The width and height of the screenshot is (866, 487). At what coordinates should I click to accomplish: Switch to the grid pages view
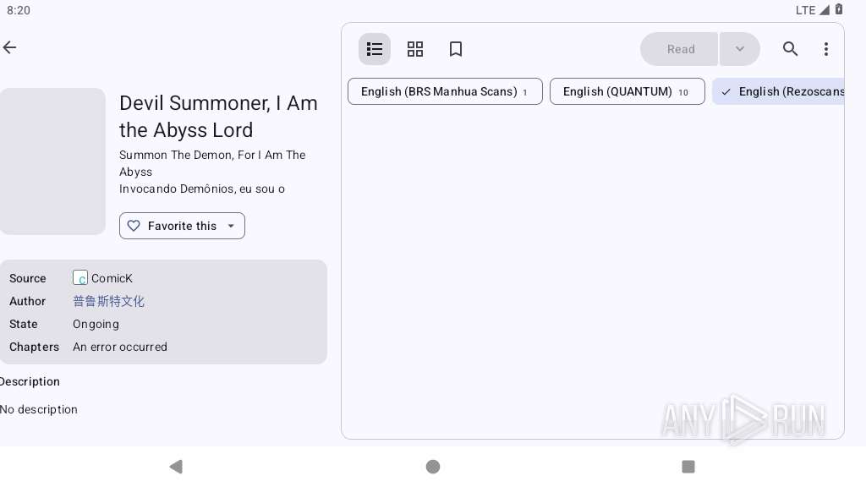(414, 49)
